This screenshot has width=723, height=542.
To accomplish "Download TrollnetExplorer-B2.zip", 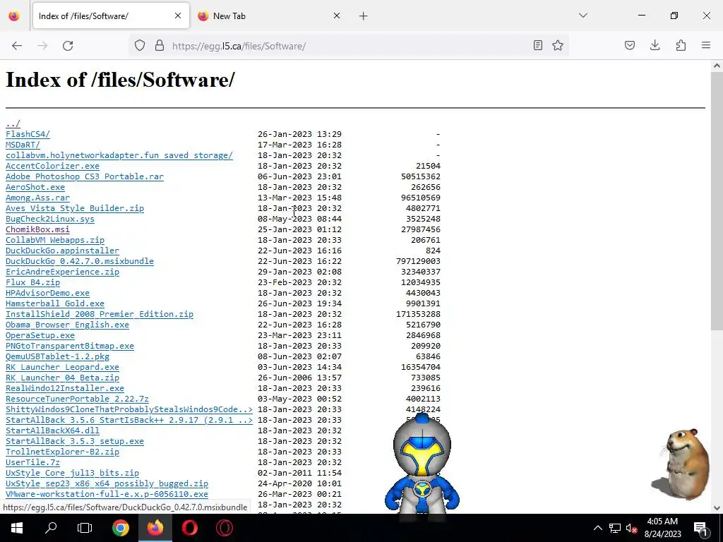I will 62,452.
